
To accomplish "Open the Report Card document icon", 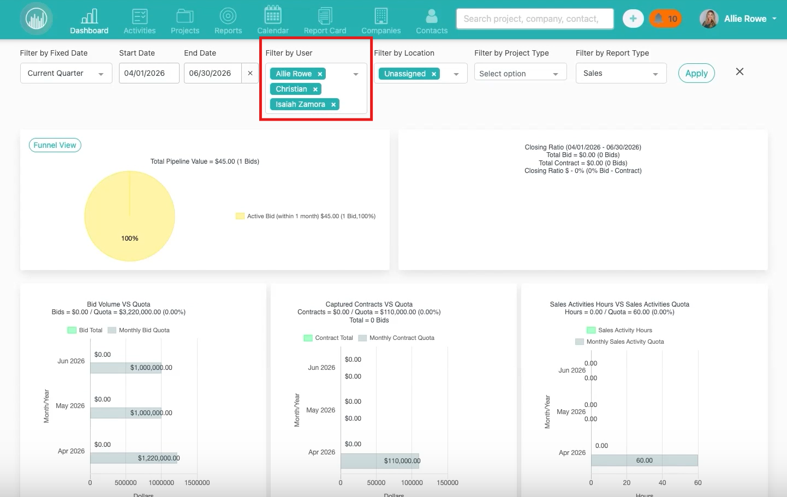I will 325,16.
